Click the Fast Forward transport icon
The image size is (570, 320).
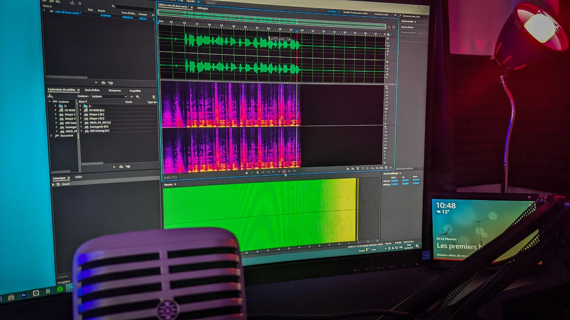pyautogui.click(x=274, y=172)
